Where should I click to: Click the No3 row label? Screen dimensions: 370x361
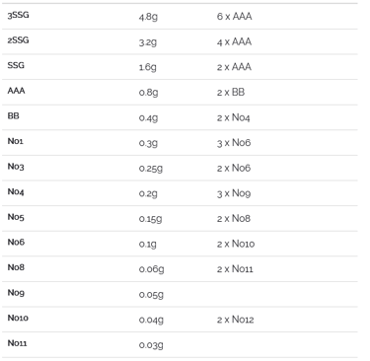(x=16, y=167)
